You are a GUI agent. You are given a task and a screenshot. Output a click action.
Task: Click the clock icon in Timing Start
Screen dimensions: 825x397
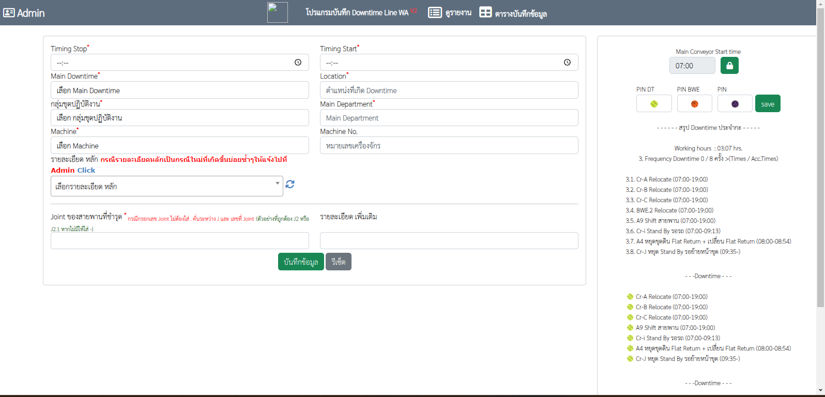coord(567,63)
